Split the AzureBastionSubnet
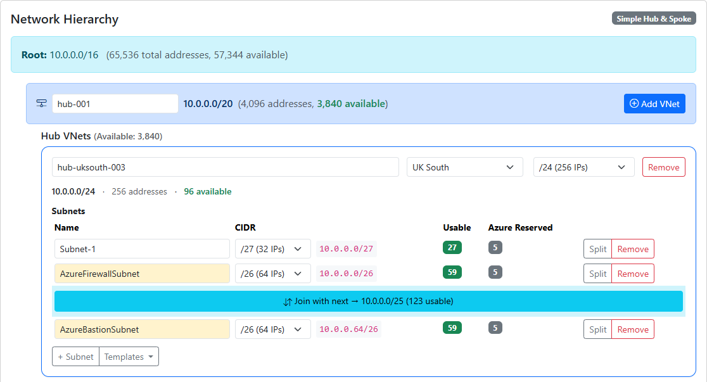Screen dimensions: 707x382 pyautogui.click(x=597, y=329)
